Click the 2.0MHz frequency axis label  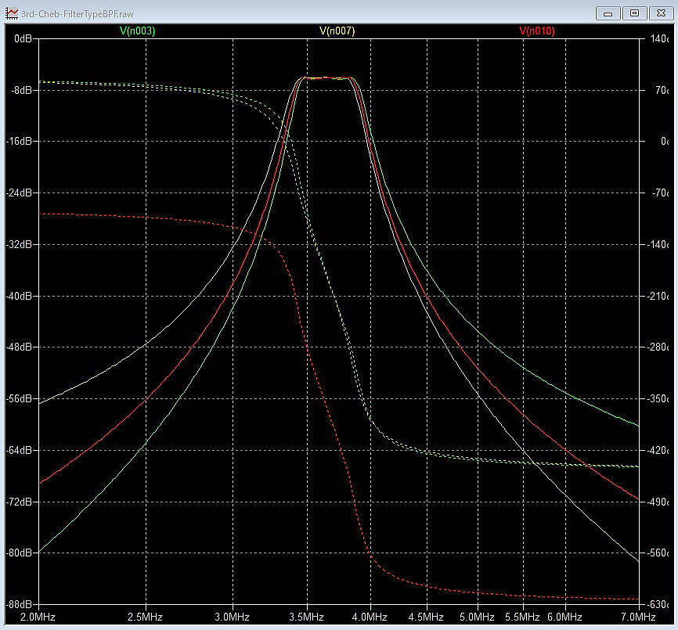coord(38,617)
